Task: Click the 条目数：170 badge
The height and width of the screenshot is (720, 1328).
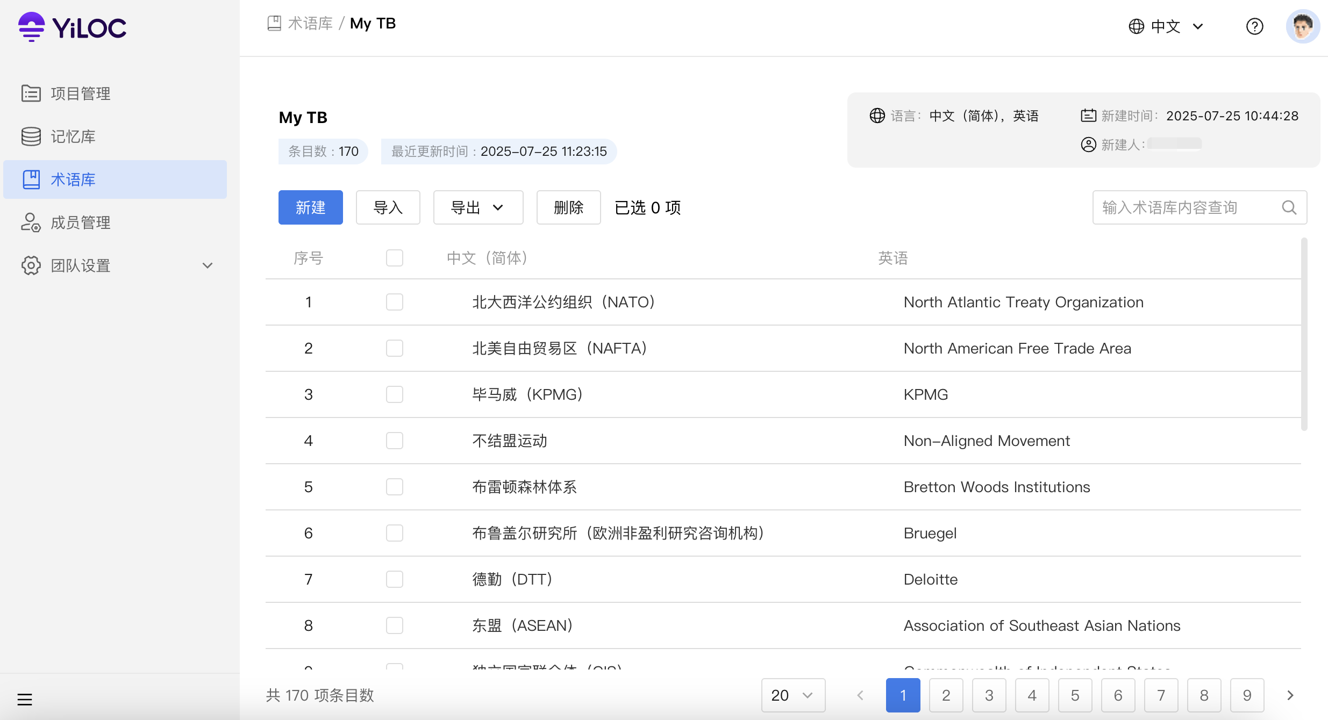Action: [323, 152]
